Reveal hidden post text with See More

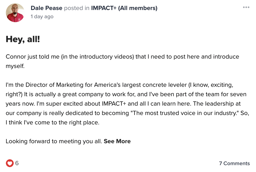coord(117,141)
